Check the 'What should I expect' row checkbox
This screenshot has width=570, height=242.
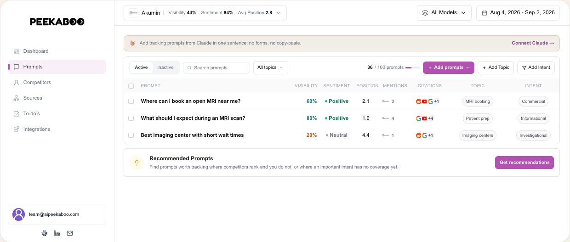click(131, 118)
